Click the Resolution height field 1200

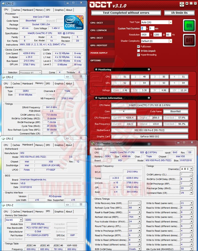click(x=157, y=35)
